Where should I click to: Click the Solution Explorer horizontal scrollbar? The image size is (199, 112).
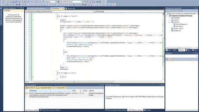click(x=179, y=48)
